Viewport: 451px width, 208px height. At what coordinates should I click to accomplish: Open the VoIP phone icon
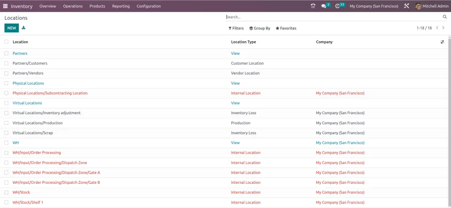313,6
